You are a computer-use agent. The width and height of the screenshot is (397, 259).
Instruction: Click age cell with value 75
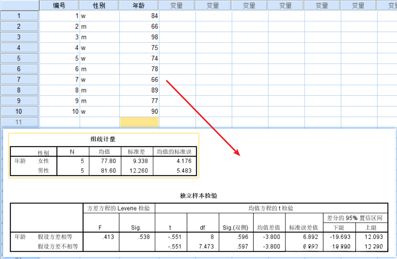pyautogui.click(x=139, y=48)
